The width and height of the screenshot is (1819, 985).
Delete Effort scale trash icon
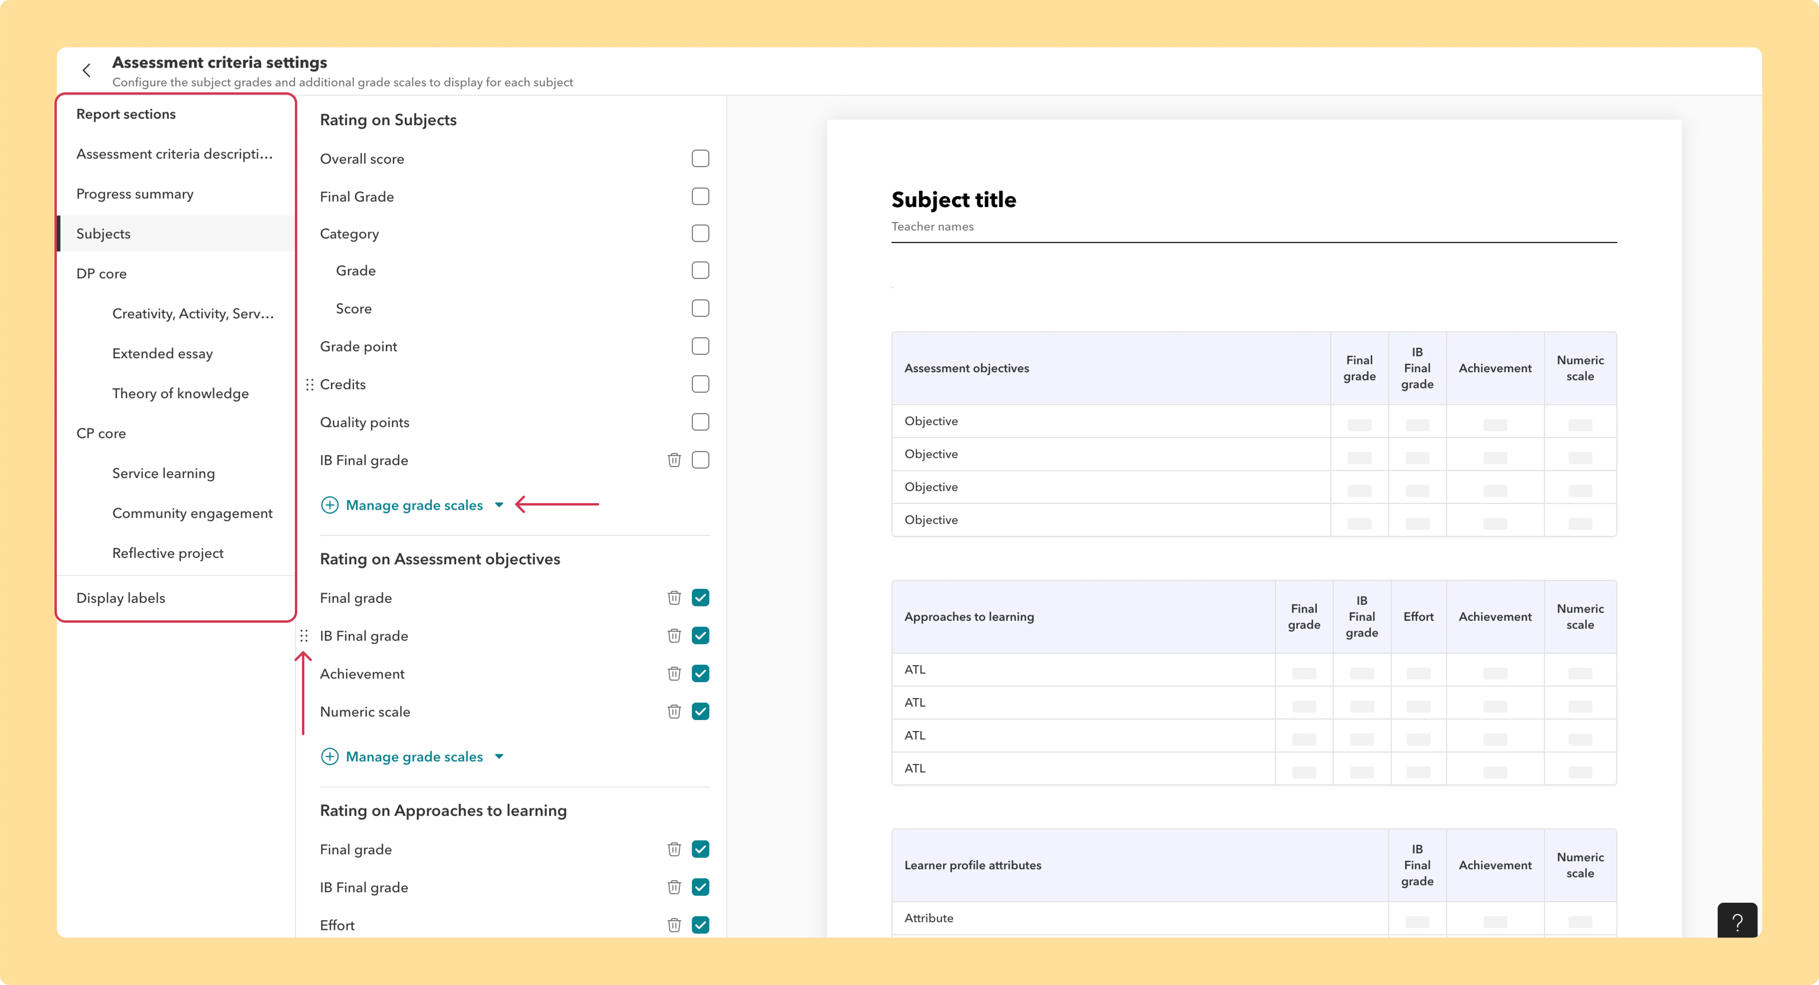[x=674, y=925]
